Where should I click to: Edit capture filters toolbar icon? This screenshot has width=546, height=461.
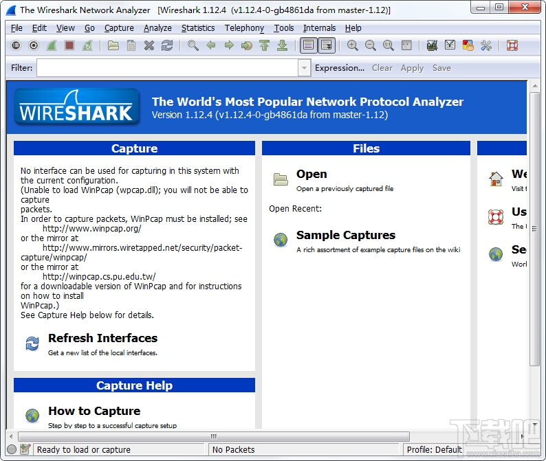432,45
